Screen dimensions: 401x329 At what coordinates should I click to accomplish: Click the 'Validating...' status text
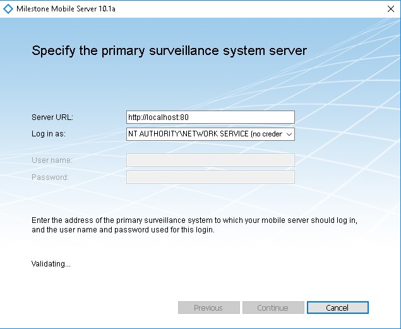pyautogui.click(x=51, y=263)
